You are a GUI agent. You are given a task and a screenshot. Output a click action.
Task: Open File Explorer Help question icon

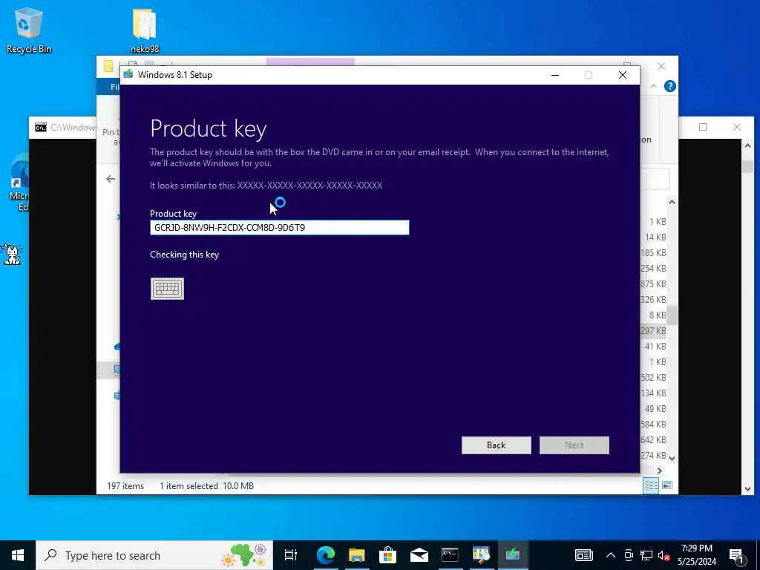coord(670,86)
